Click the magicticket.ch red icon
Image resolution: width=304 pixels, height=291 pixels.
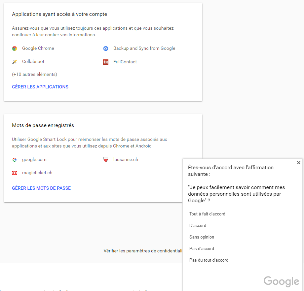15,173
